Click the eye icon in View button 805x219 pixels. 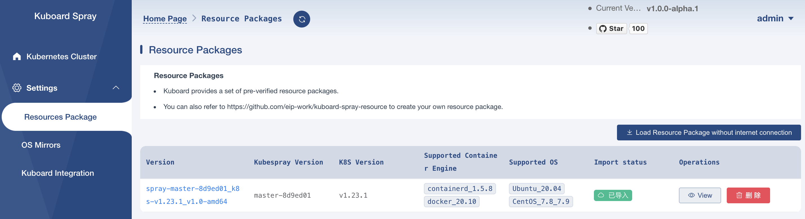point(691,195)
